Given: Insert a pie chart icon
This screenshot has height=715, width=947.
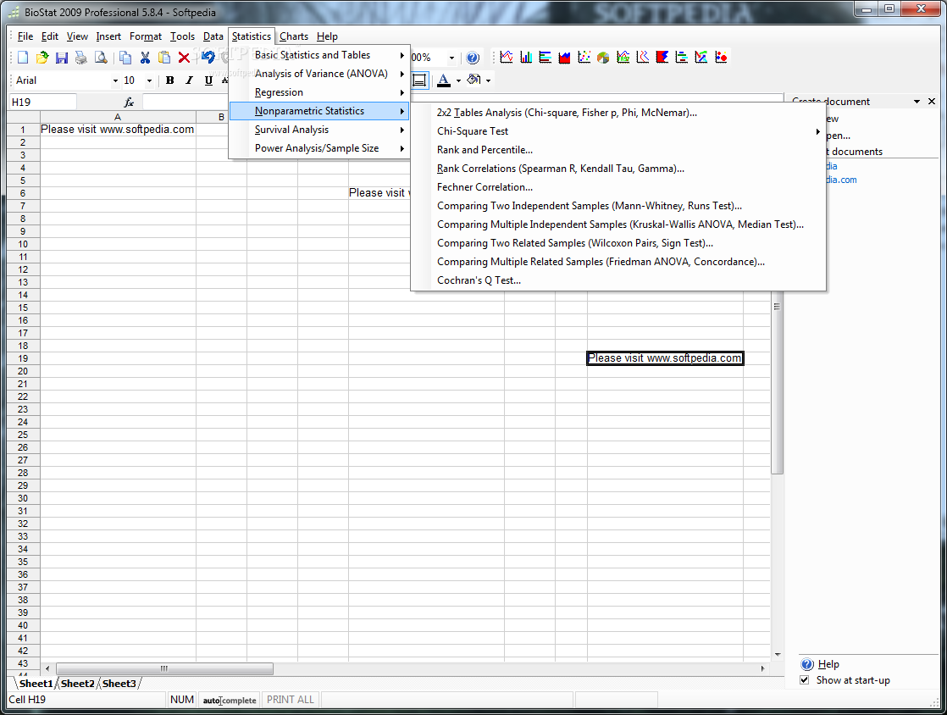Looking at the screenshot, I should (x=603, y=58).
